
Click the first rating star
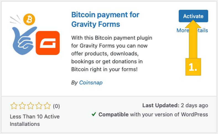pos(14,106)
